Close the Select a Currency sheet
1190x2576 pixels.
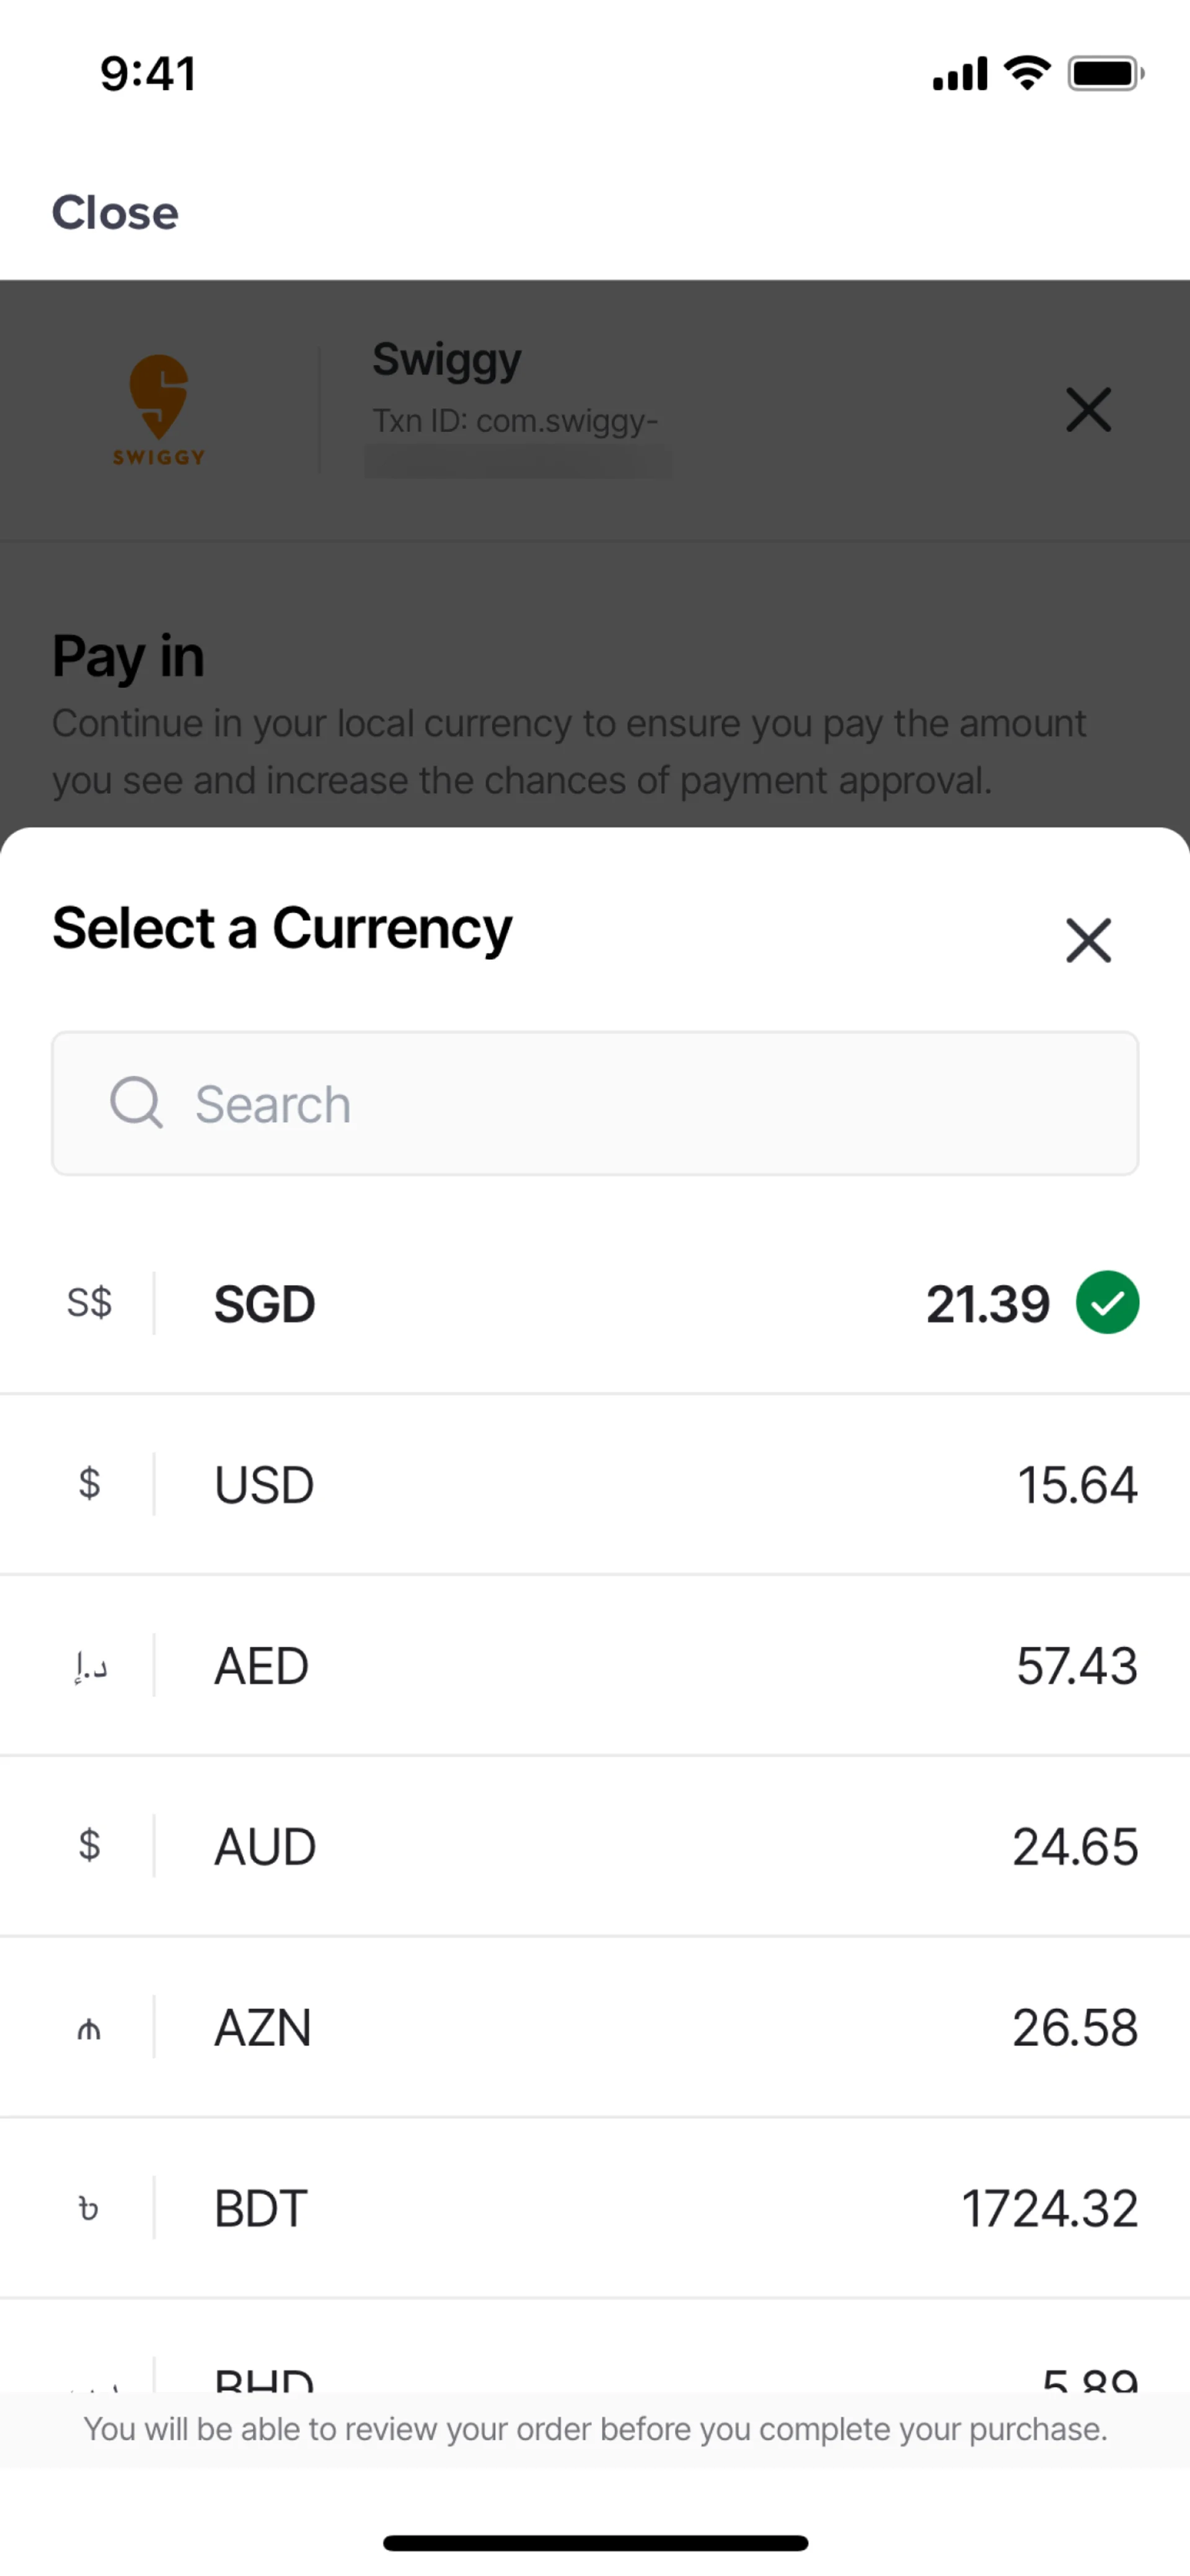[x=1088, y=940]
